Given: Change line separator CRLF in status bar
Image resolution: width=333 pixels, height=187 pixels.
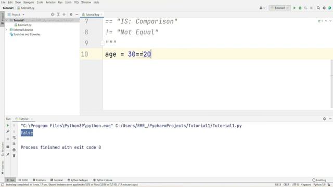Looking at the screenshot, I should 286,185.
